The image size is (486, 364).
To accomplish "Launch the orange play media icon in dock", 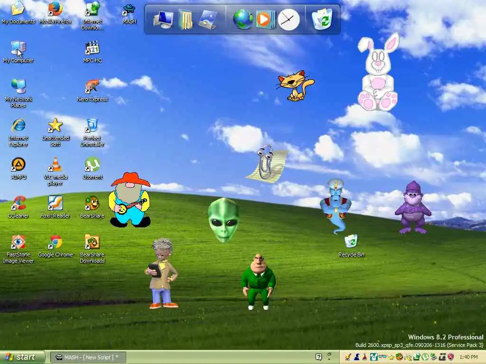I will tap(265, 19).
